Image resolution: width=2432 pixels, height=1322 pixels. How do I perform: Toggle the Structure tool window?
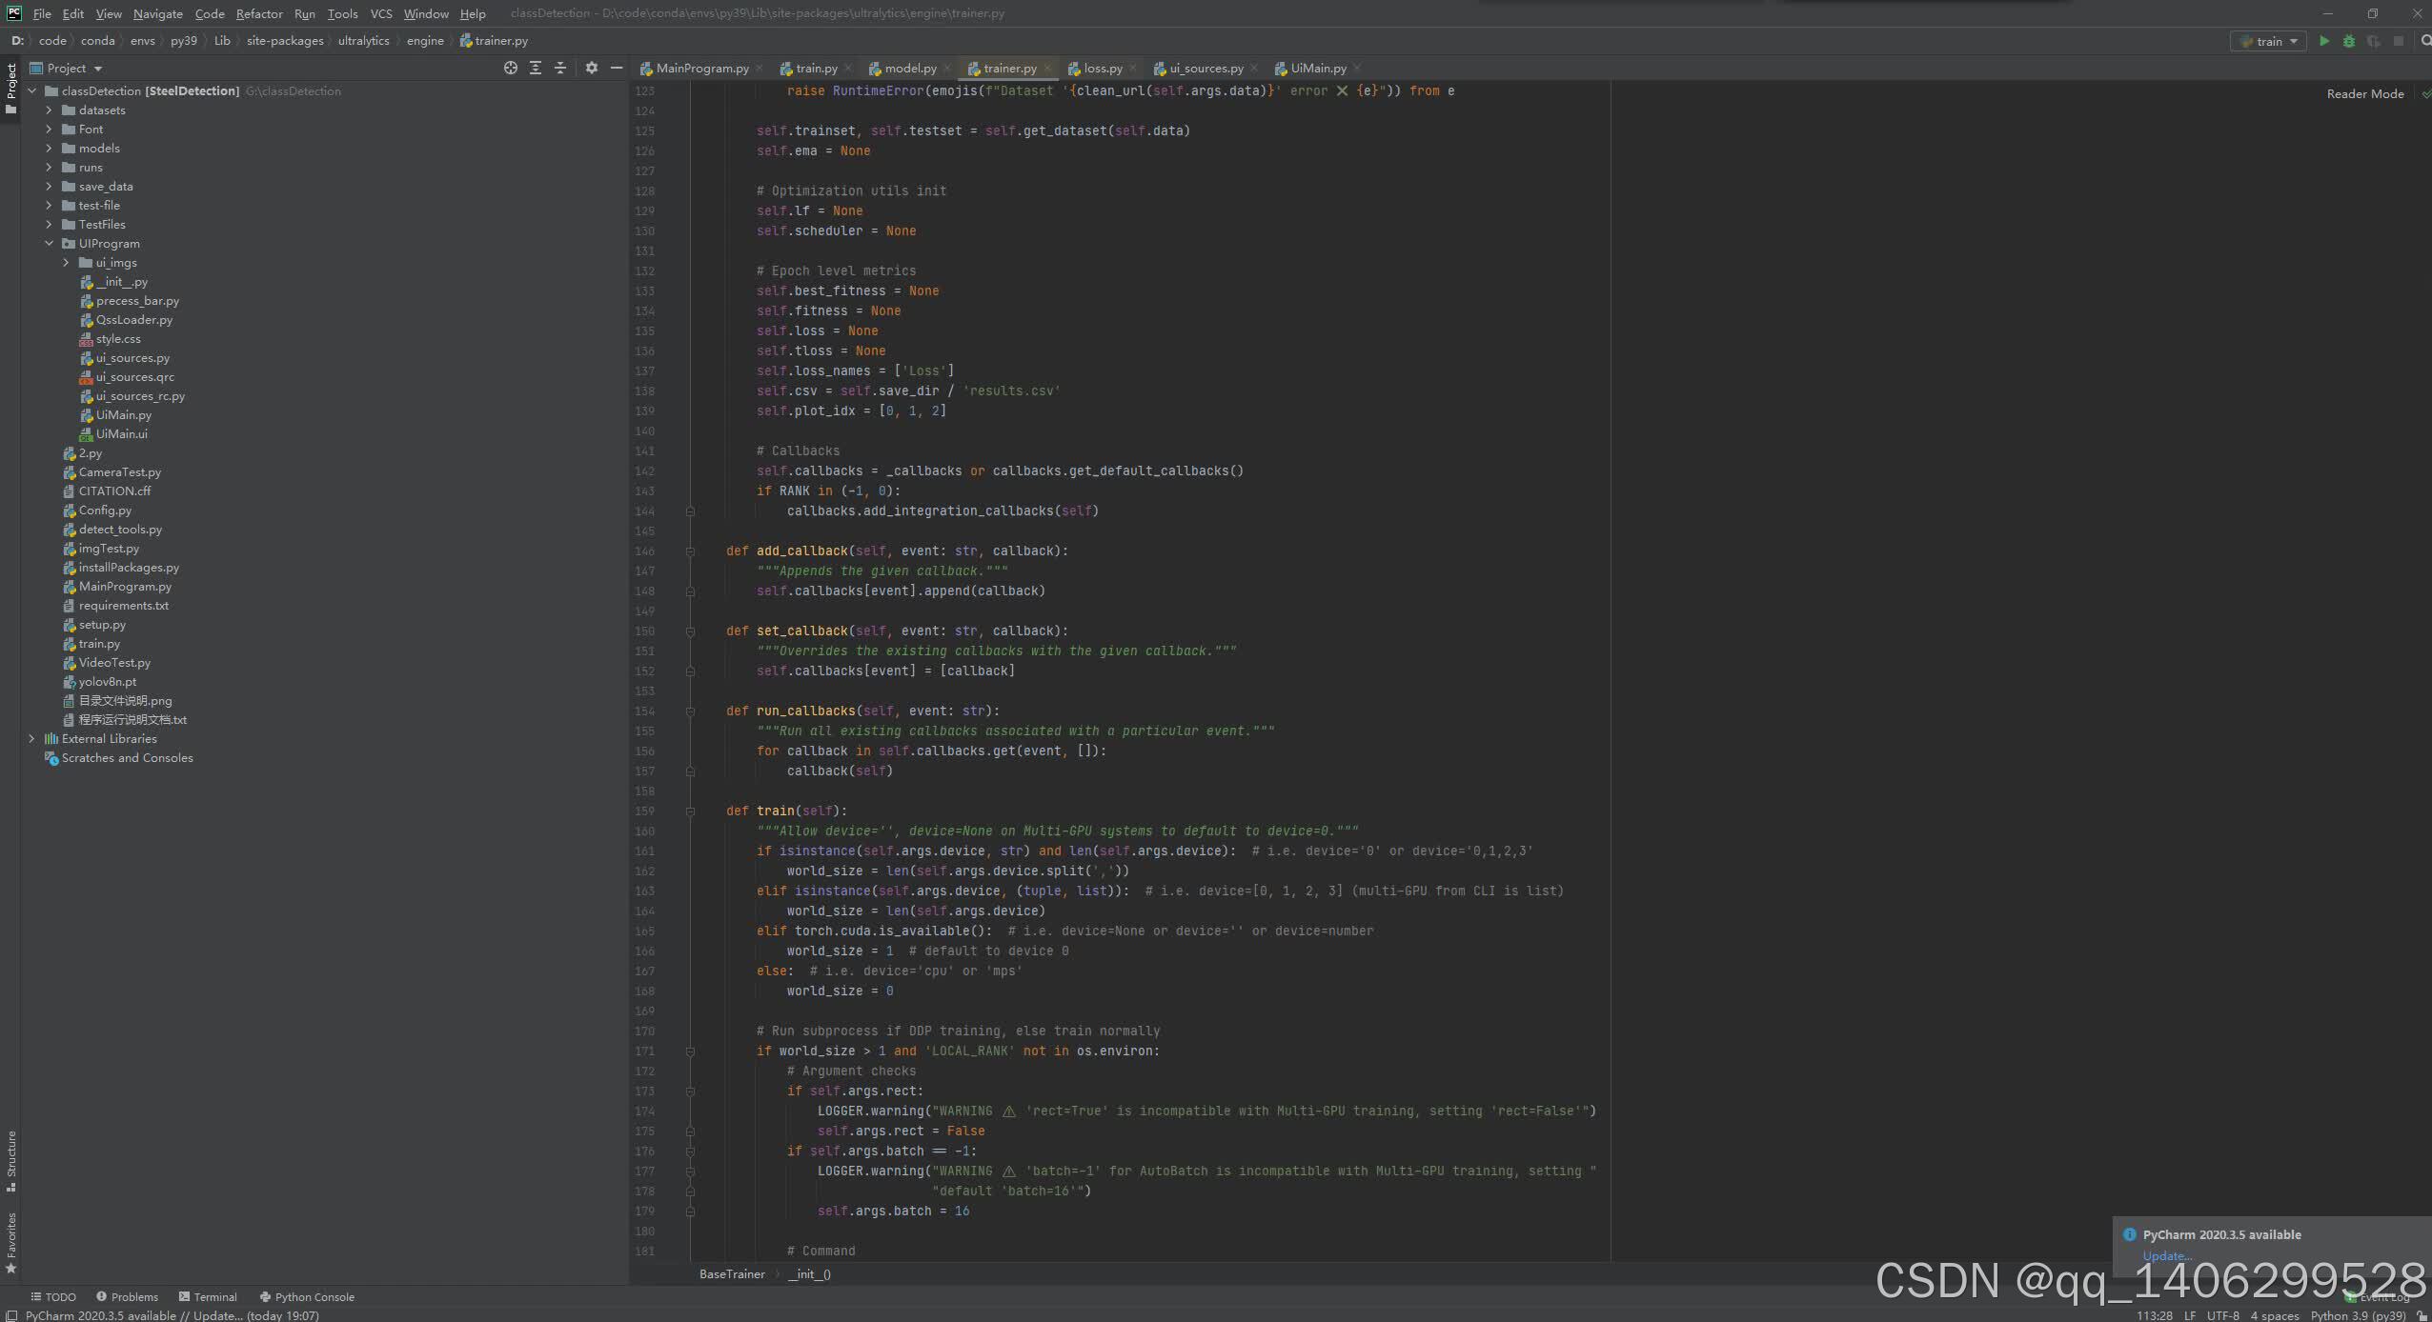(10, 1159)
